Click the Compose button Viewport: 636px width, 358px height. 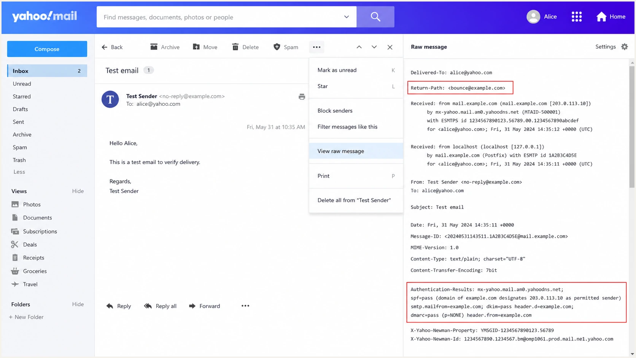coord(47,49)
